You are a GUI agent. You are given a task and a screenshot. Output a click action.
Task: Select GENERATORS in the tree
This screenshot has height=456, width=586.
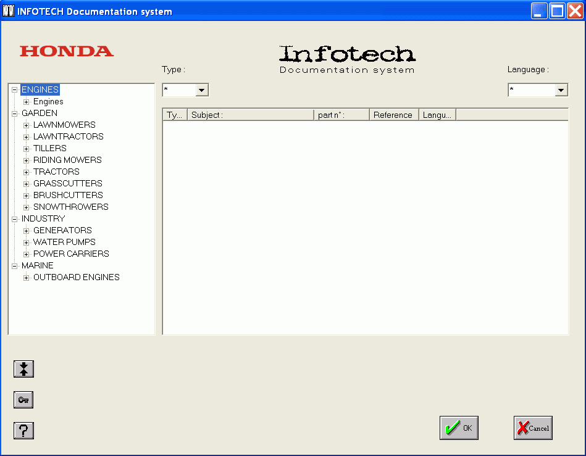tap(62, 230)
